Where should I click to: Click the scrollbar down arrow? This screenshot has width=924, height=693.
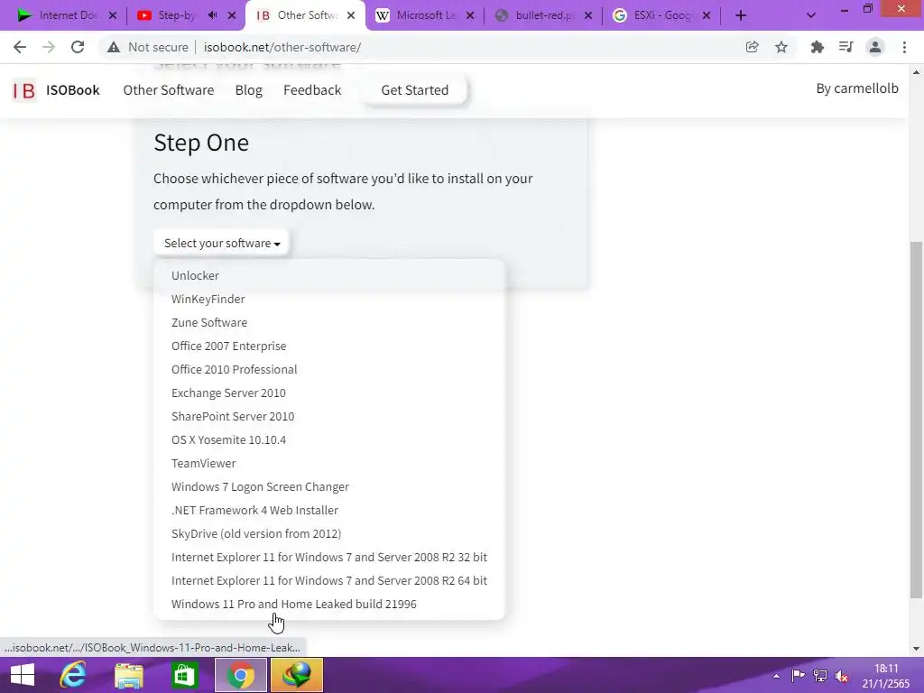916,649
